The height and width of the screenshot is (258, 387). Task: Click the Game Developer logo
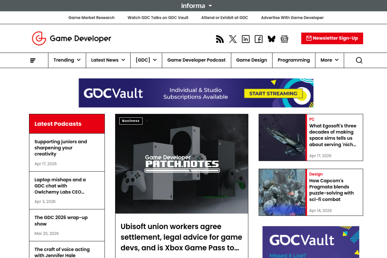[72, 38]
